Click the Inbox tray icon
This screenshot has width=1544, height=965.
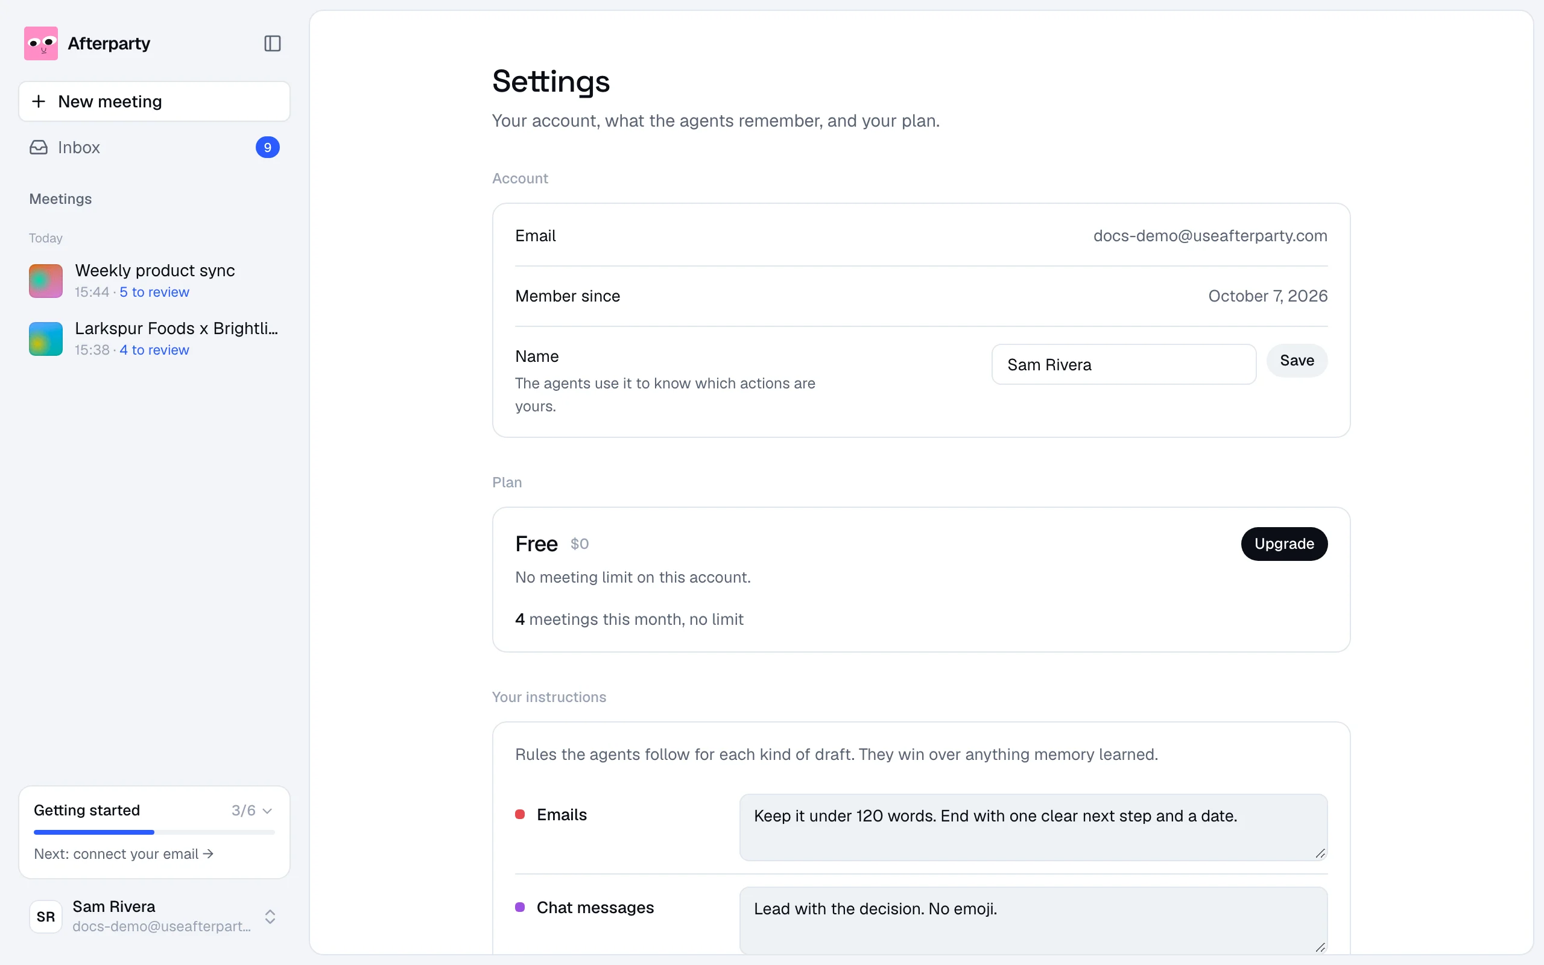tap(39, 147)
